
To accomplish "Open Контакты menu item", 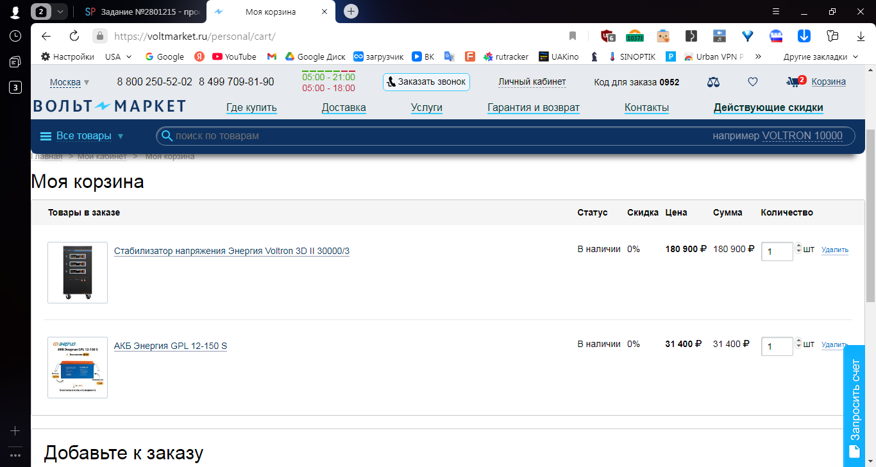I will coord(646,108).
